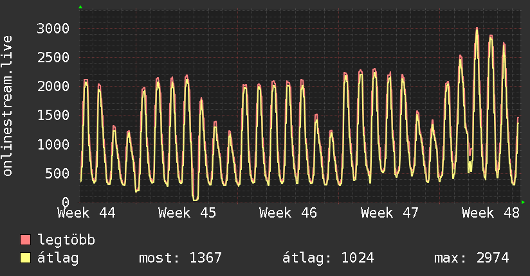This screenshot has height=276, width=530.
Task: Click the 1000 y-axis label
Action: coord(53,144)
